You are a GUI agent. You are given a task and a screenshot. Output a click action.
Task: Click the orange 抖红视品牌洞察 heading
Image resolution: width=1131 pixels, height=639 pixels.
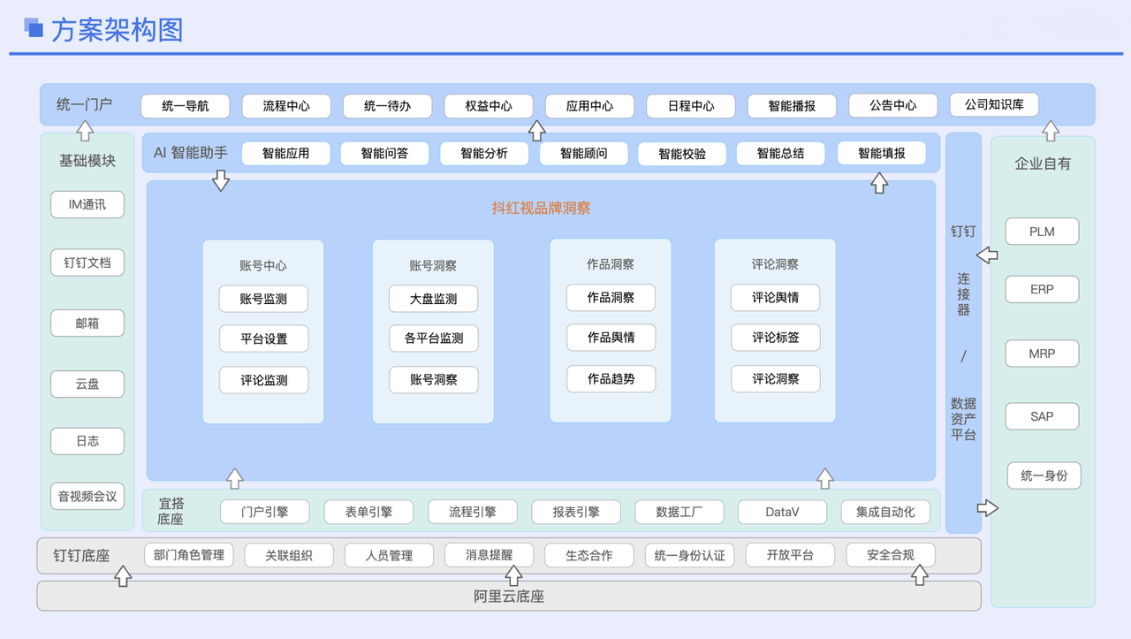(540, 209)
